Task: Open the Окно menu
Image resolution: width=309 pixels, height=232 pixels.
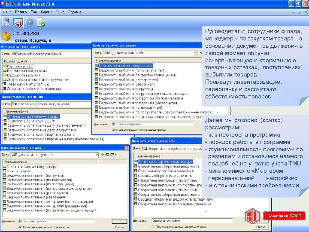Action: [x=60, y=12]
